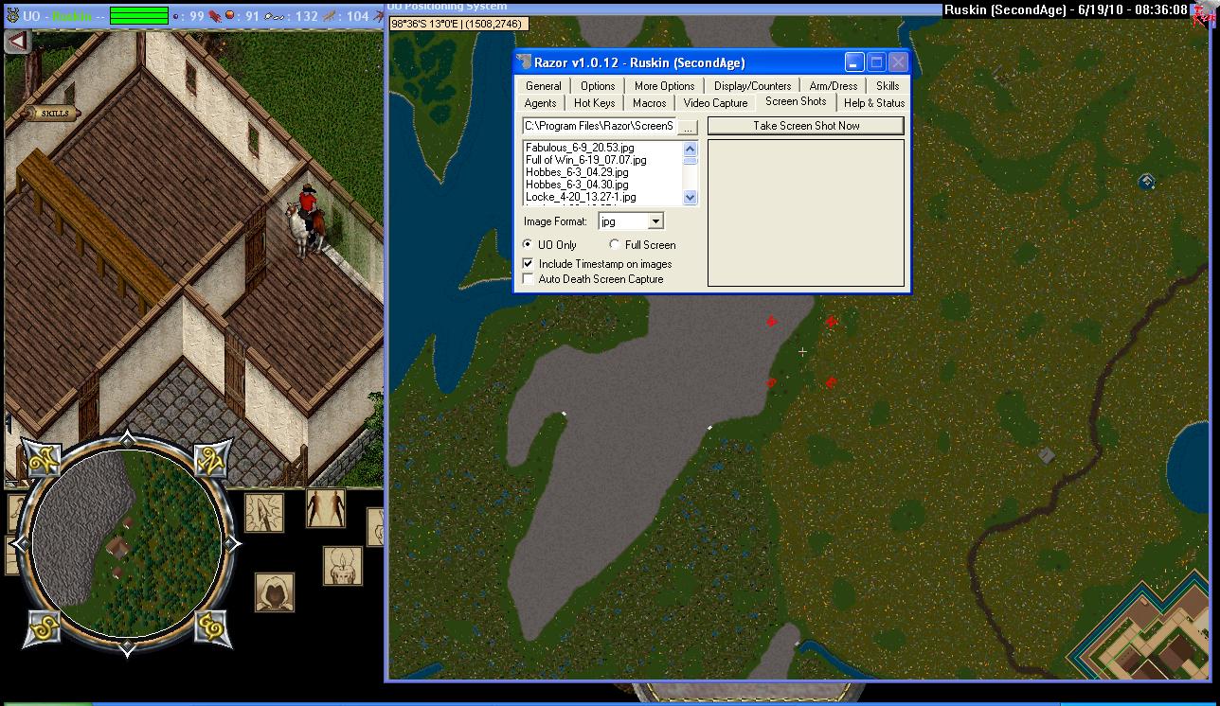Viewport: 1220px width, 706px height.
Task: Click the candle-head meditation icon
Action: [342, 566]
